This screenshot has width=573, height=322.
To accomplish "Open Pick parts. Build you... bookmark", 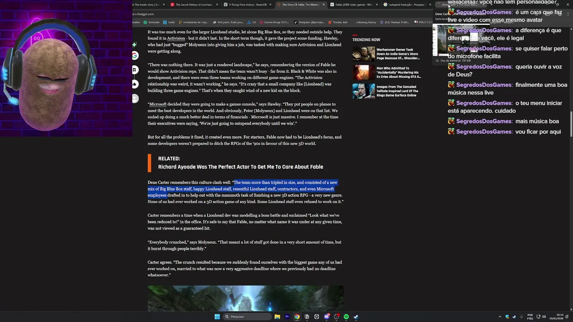I will (228, 22).
